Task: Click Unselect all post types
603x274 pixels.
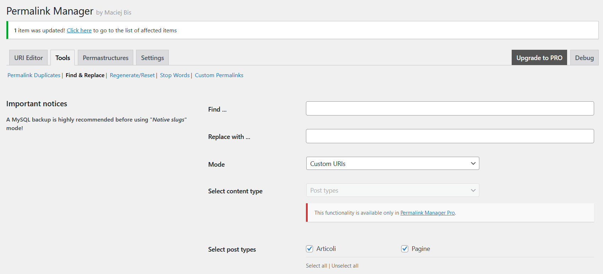Action: [x=345, y=266]
